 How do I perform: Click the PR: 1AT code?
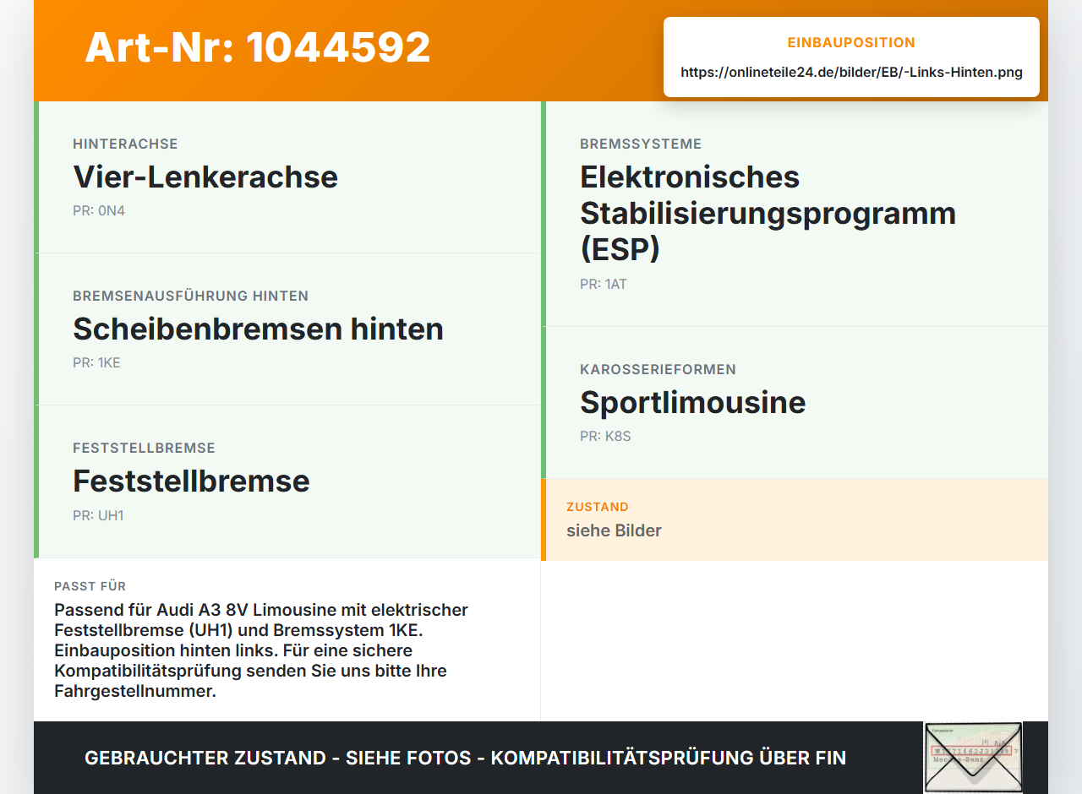click(x=604, y=284)
